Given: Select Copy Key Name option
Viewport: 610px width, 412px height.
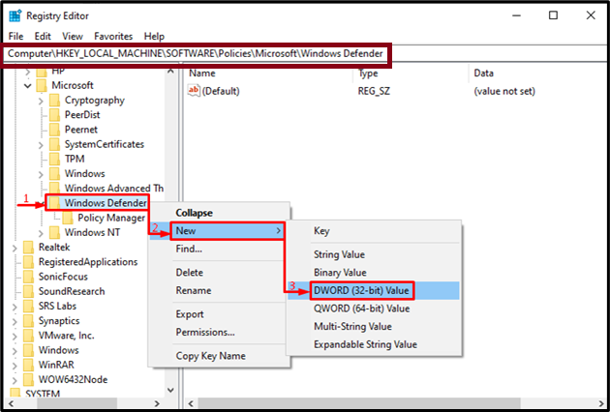Looking at the screenshot, I should point(211,357).
